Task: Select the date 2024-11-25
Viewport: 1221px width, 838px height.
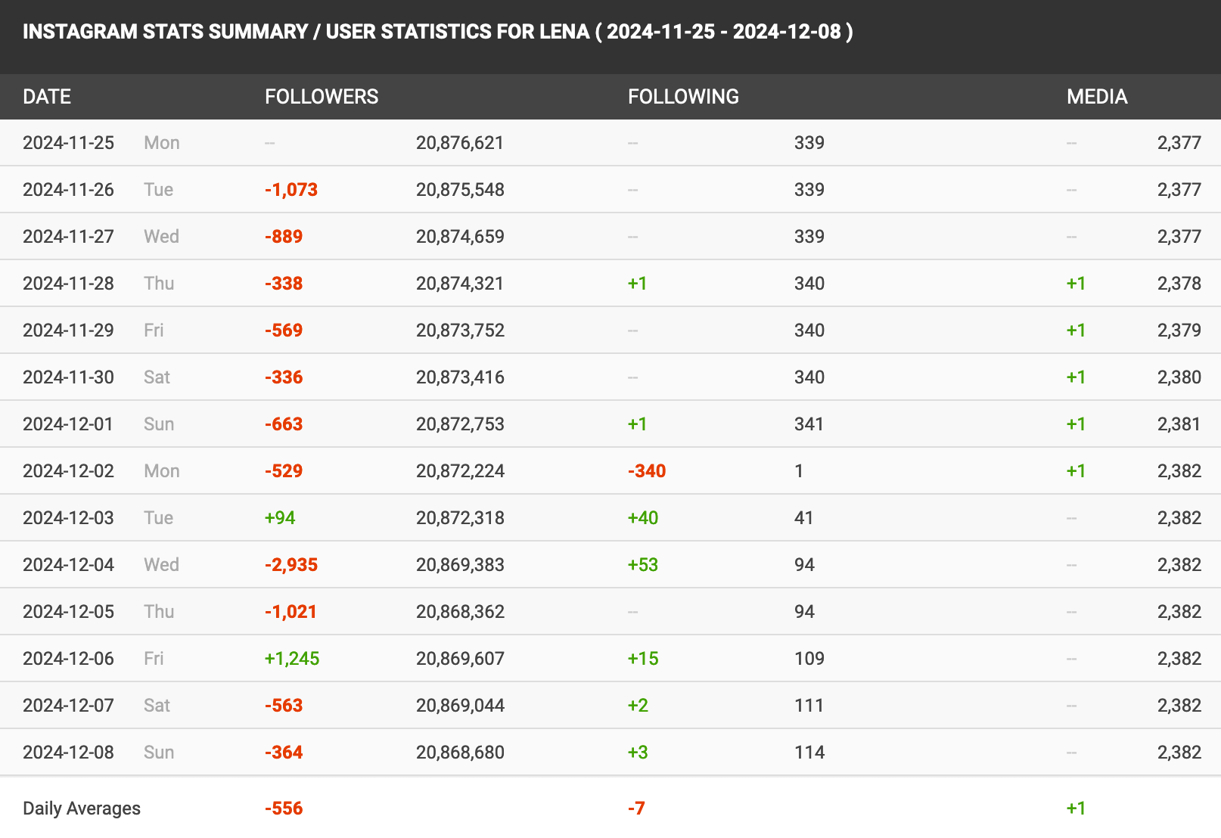Action: tap(68, 143)
